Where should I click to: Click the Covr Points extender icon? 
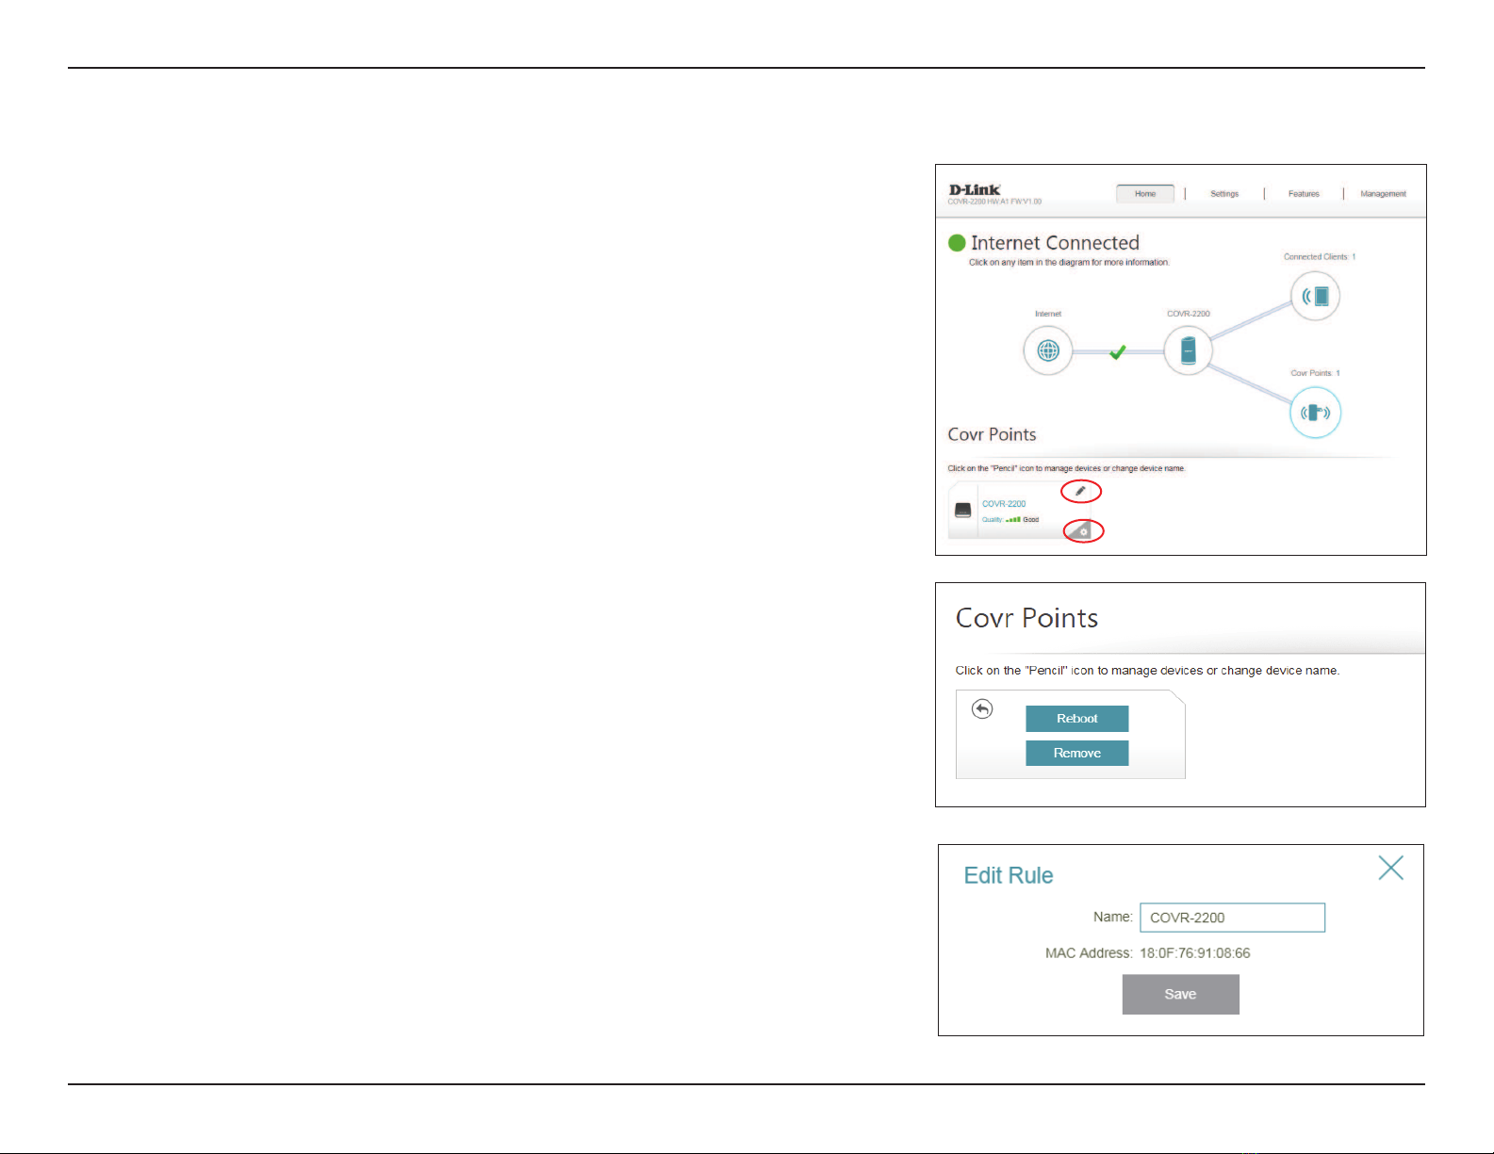click(1315, 413)
